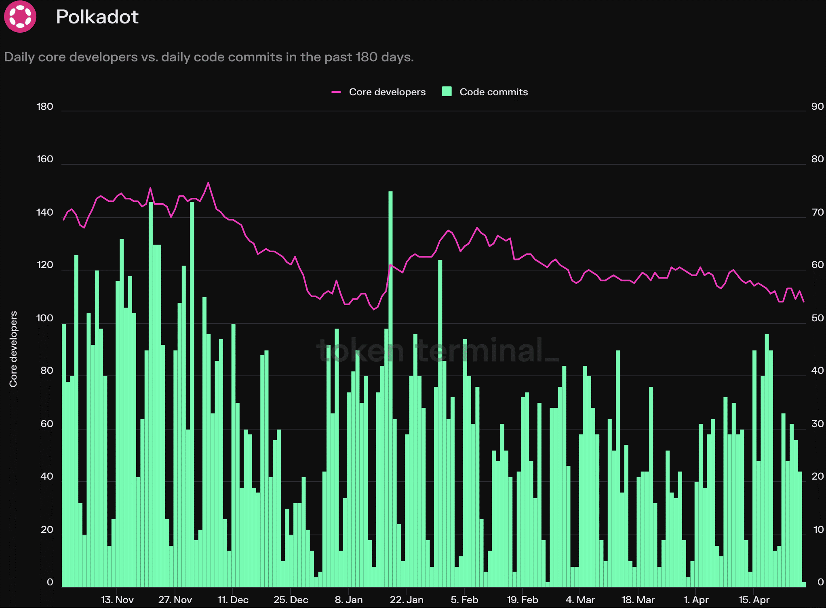Screen dimensions: 826x608
Task: Click the '8. Jan' x-axis label
Action: click(348, 600)
